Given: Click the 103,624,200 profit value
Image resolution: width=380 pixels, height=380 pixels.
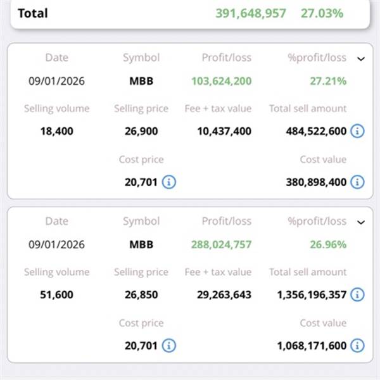Looking at the screenshot, I should pyautogui.click(x=221, y=81).
